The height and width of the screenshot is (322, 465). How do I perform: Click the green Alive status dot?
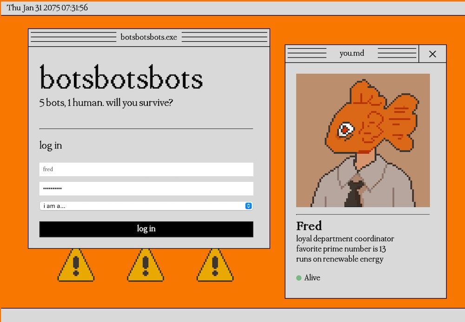click(x=299, y=278)
